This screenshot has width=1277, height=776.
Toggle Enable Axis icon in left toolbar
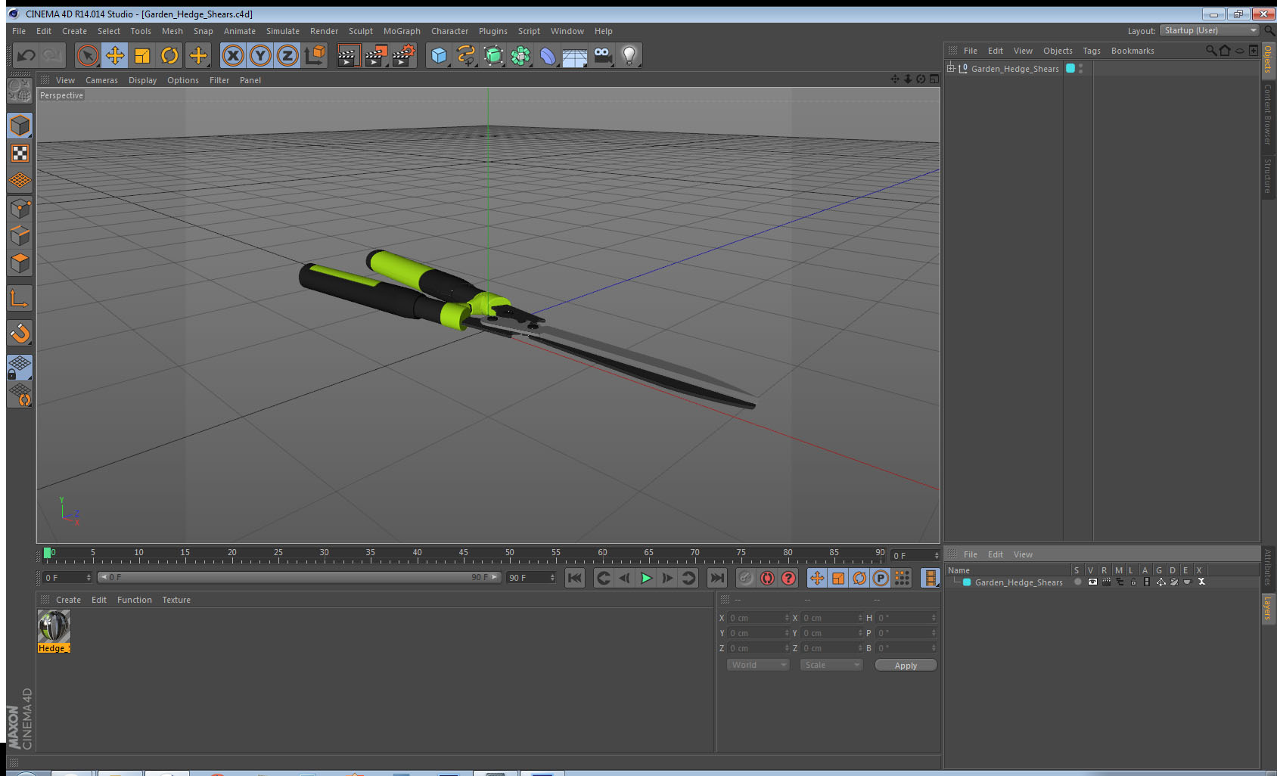(20, 299)
